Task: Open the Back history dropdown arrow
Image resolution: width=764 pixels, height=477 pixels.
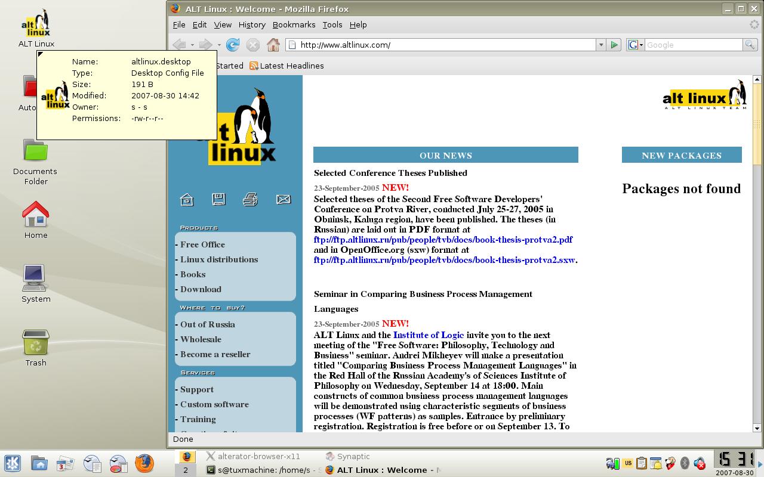Action: (192, 45)
